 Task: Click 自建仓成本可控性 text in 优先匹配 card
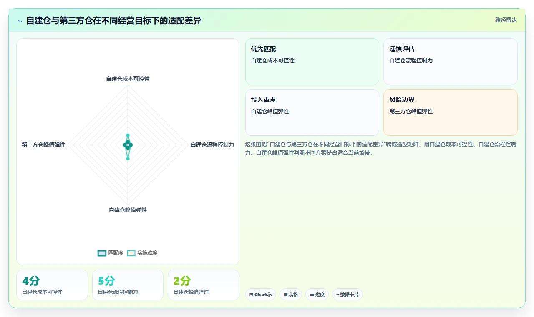pyautogui.click(x=272, y=60)
